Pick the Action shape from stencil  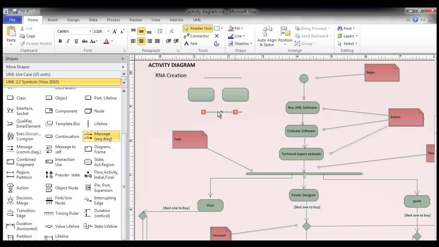coord(18,188)
